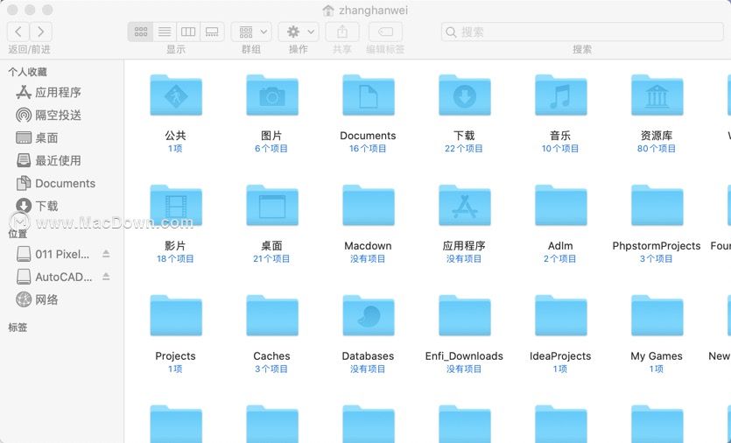The width and height of the screenshot is (731, 443).
Task: Select the My Games folder icon
Action: 657,316
